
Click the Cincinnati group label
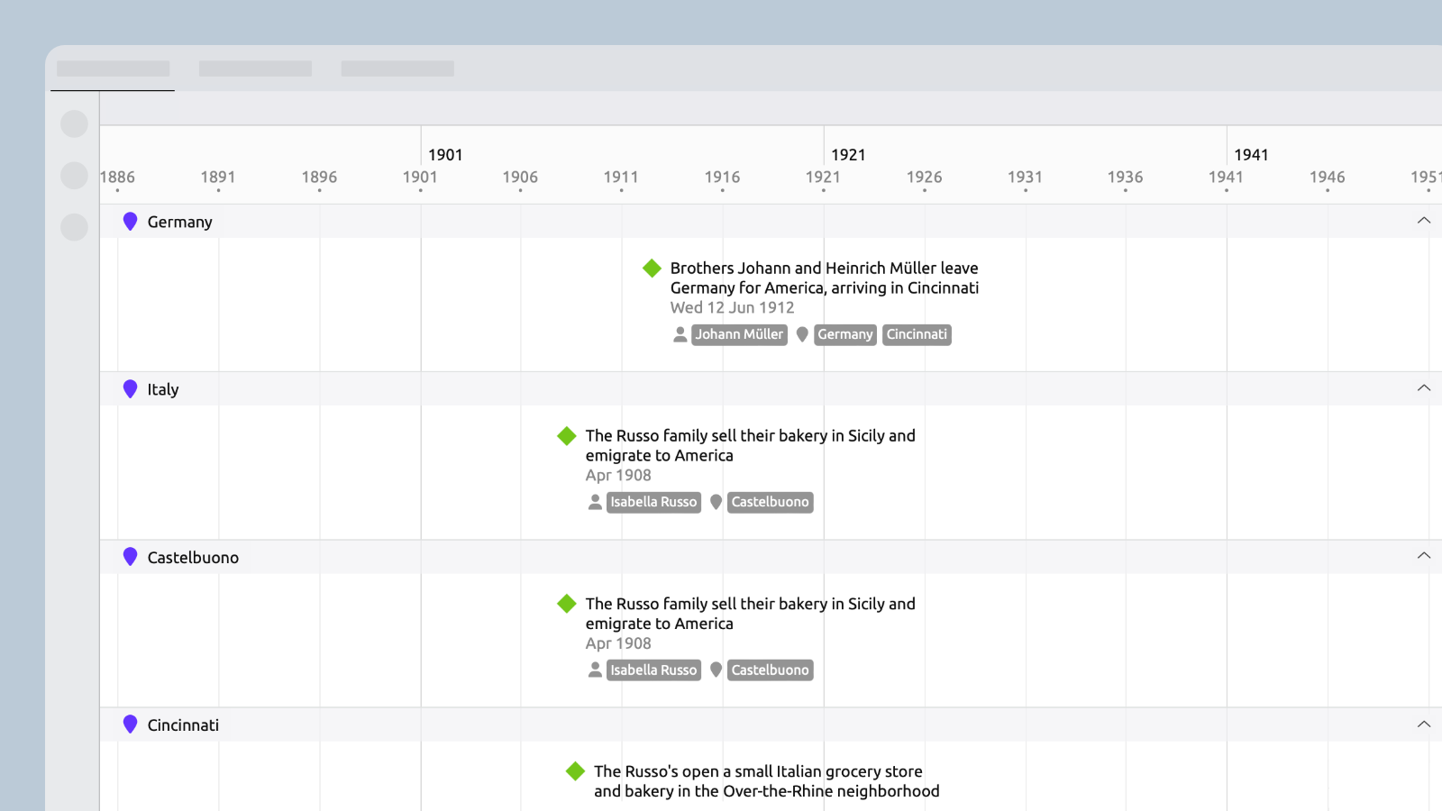pyautogui.click(x=183, y=725)
